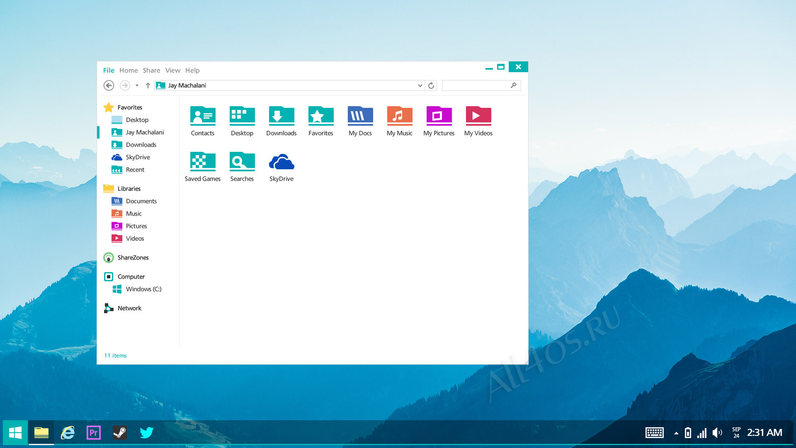The width and height of the screenshot is (796, 448).
Task: Select the Windows (C:) drive
Action: 143,289
